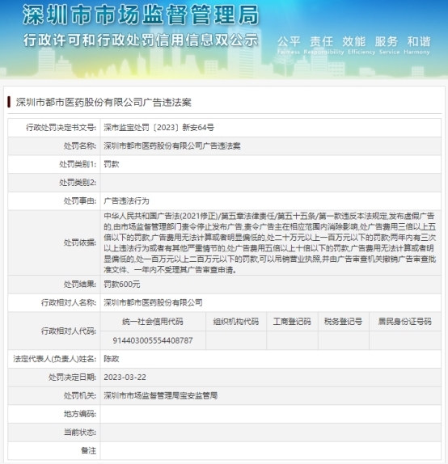Click the 处罚决定日期 label
The width and height of the screenshot is (448, 464).
[72, 378]
